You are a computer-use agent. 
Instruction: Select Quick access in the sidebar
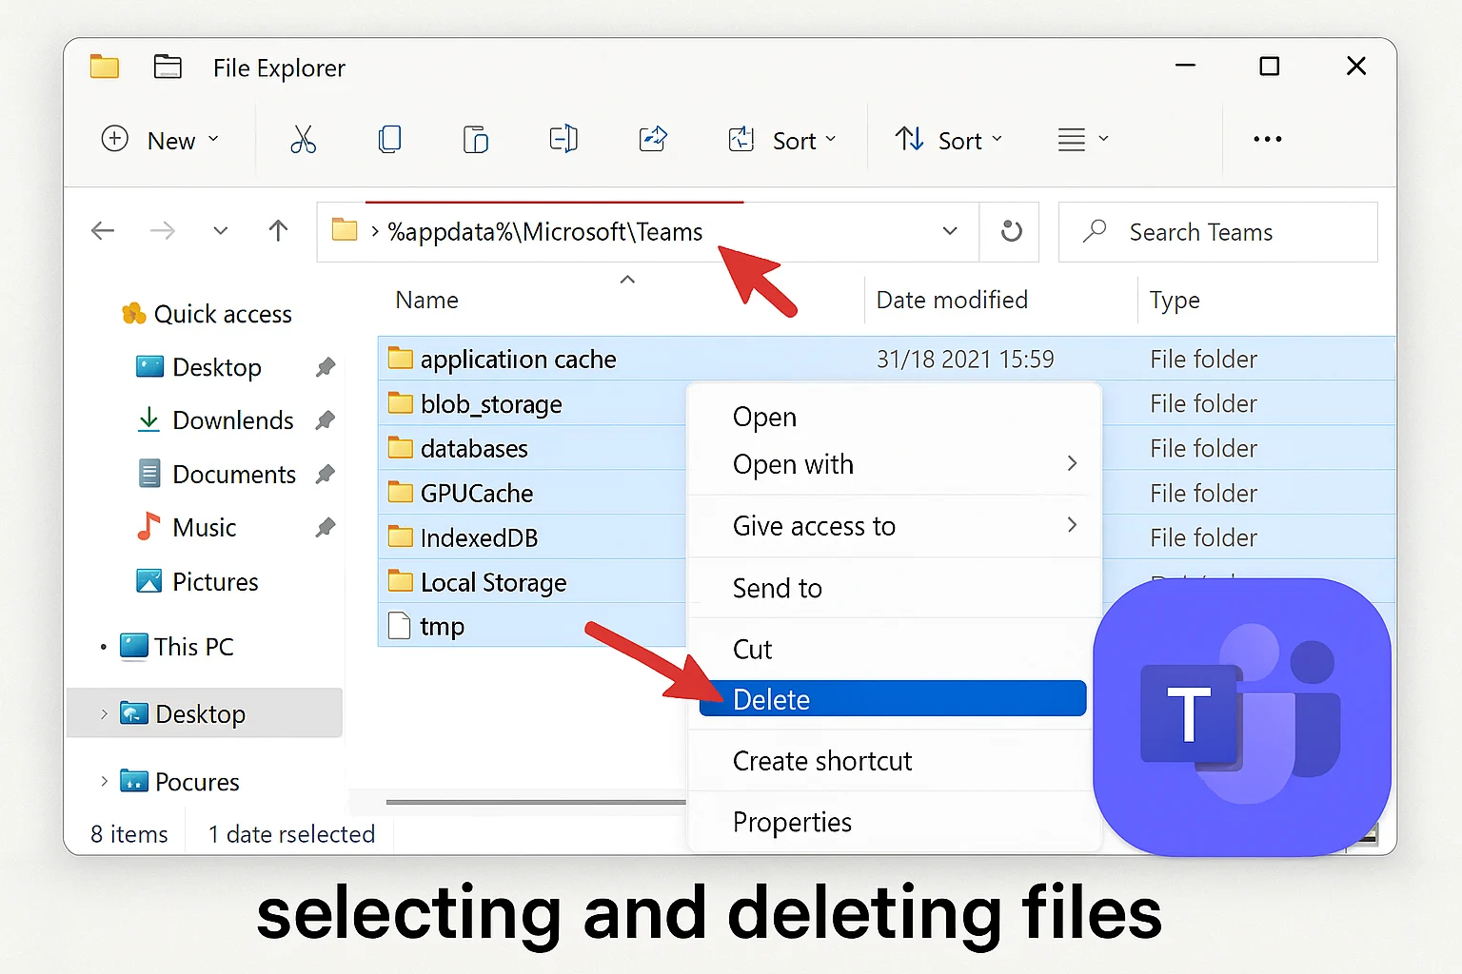click(207, 314)
